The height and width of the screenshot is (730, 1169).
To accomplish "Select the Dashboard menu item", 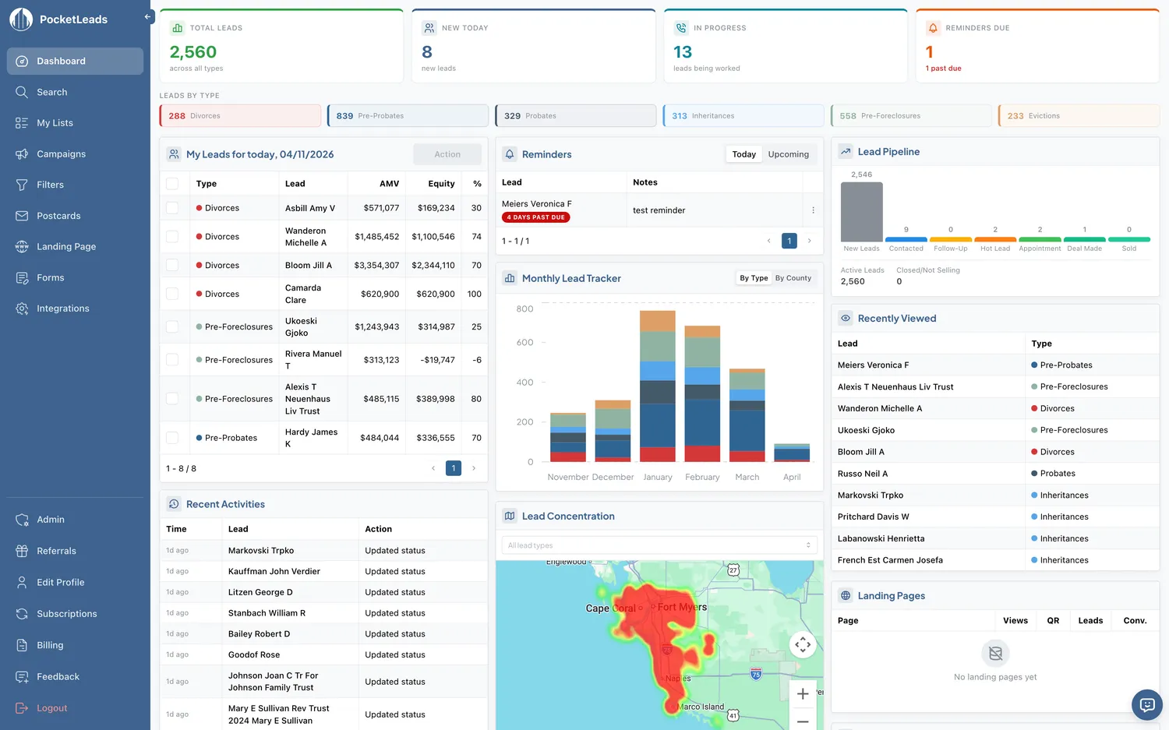I will (x=75, y=61).
